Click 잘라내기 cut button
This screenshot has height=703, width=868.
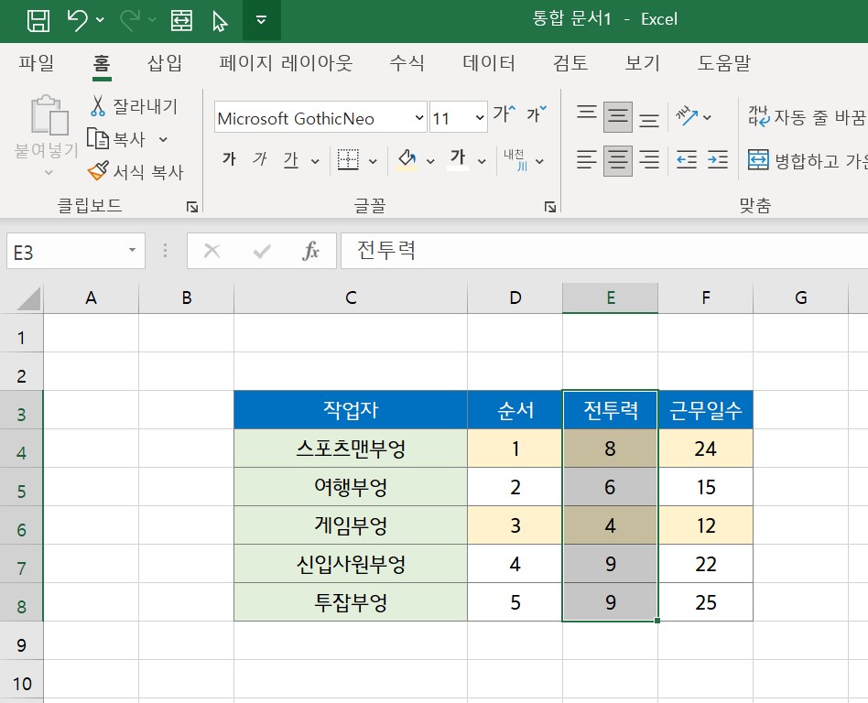[133, 106]
